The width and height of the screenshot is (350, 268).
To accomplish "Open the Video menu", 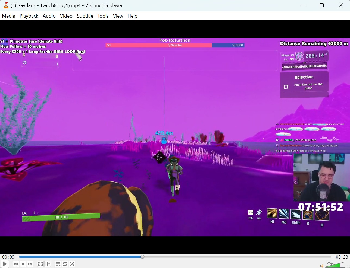I will coord(66,16).
